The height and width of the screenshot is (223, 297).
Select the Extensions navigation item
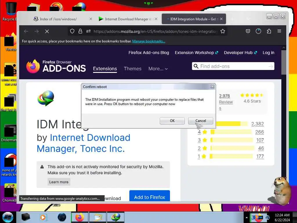(105, 69)
